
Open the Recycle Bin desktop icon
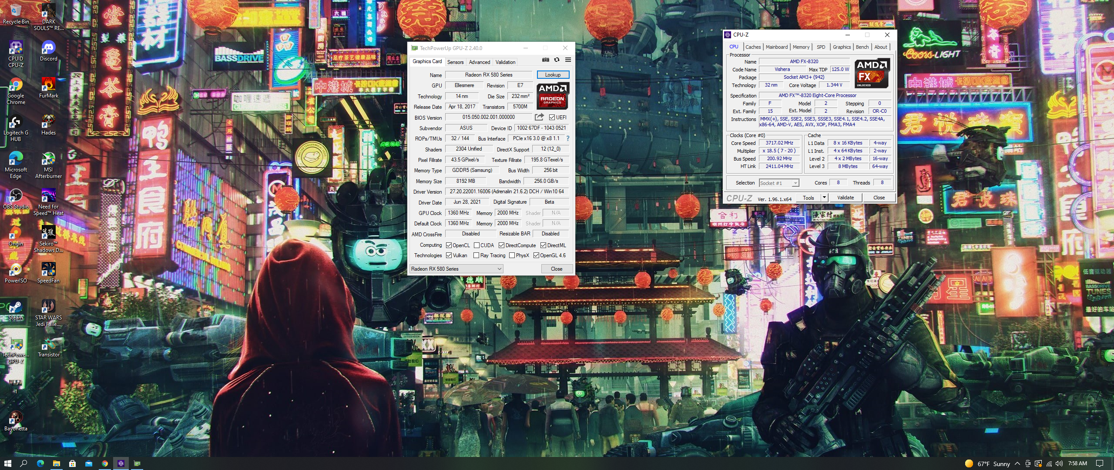point(16,14)
